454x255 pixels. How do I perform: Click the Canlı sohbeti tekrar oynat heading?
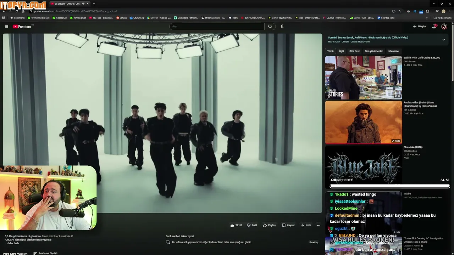[180, 236]
